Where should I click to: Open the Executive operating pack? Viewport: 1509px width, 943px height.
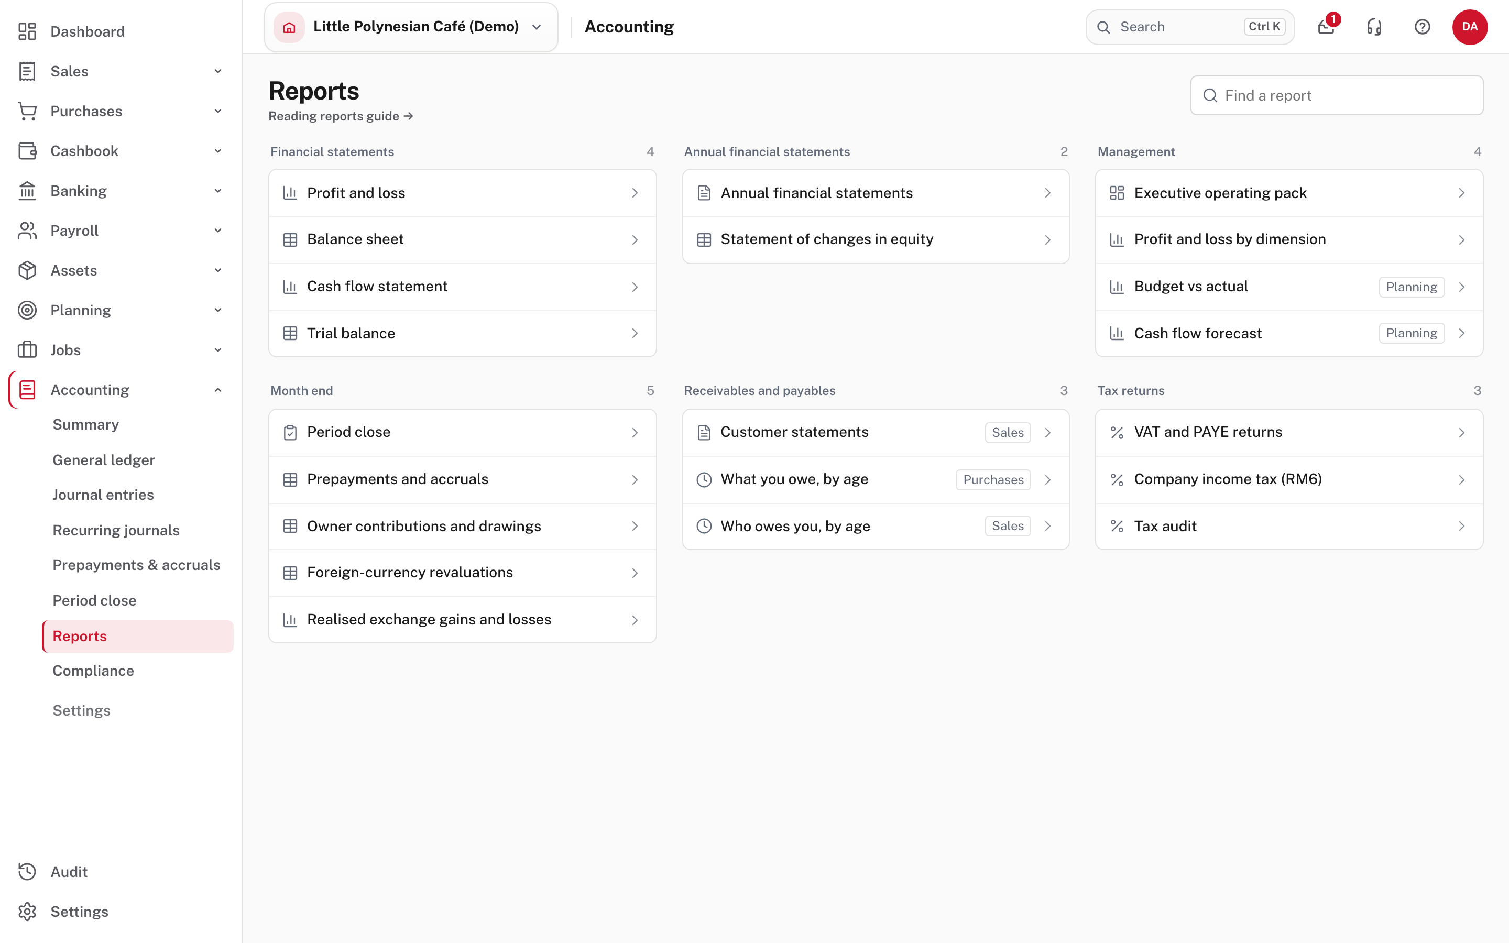tap(1289, 193)
